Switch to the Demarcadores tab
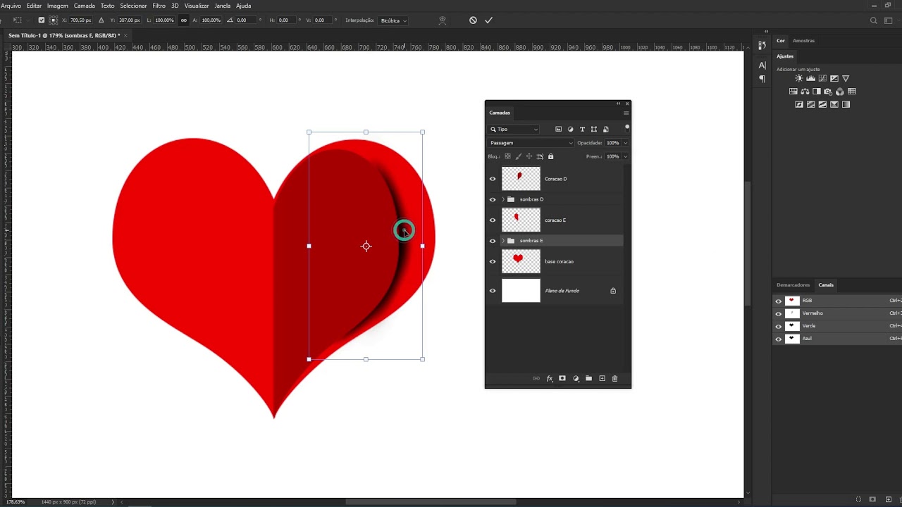Screen dimensions: 902x507 [x=793, y=285]
